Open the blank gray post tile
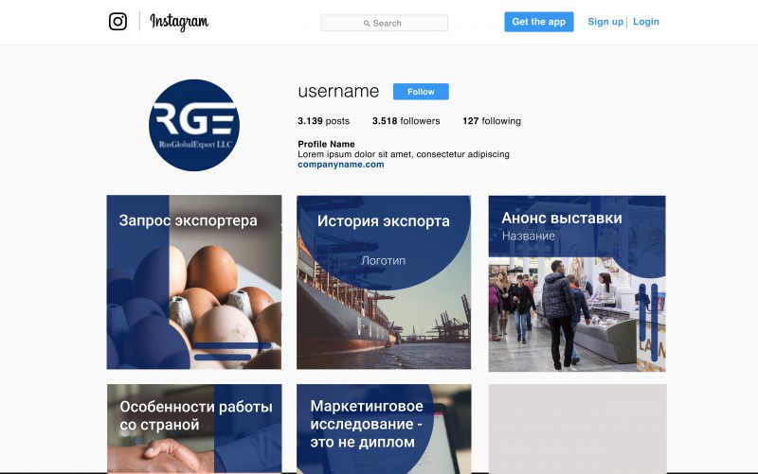The image size is (758, 474). (577, 429)
